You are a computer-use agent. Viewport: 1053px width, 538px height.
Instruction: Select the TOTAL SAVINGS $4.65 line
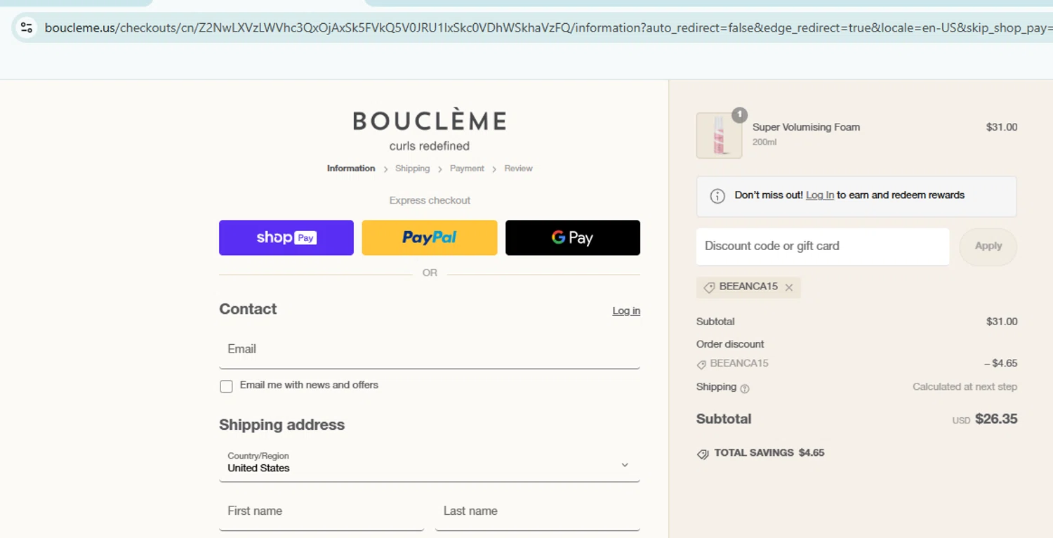(x=769, y=453)
